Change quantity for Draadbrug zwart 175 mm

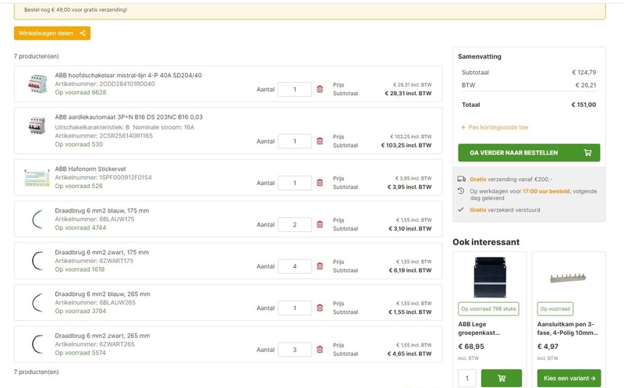pyautogui.click(x=295, y=266)
